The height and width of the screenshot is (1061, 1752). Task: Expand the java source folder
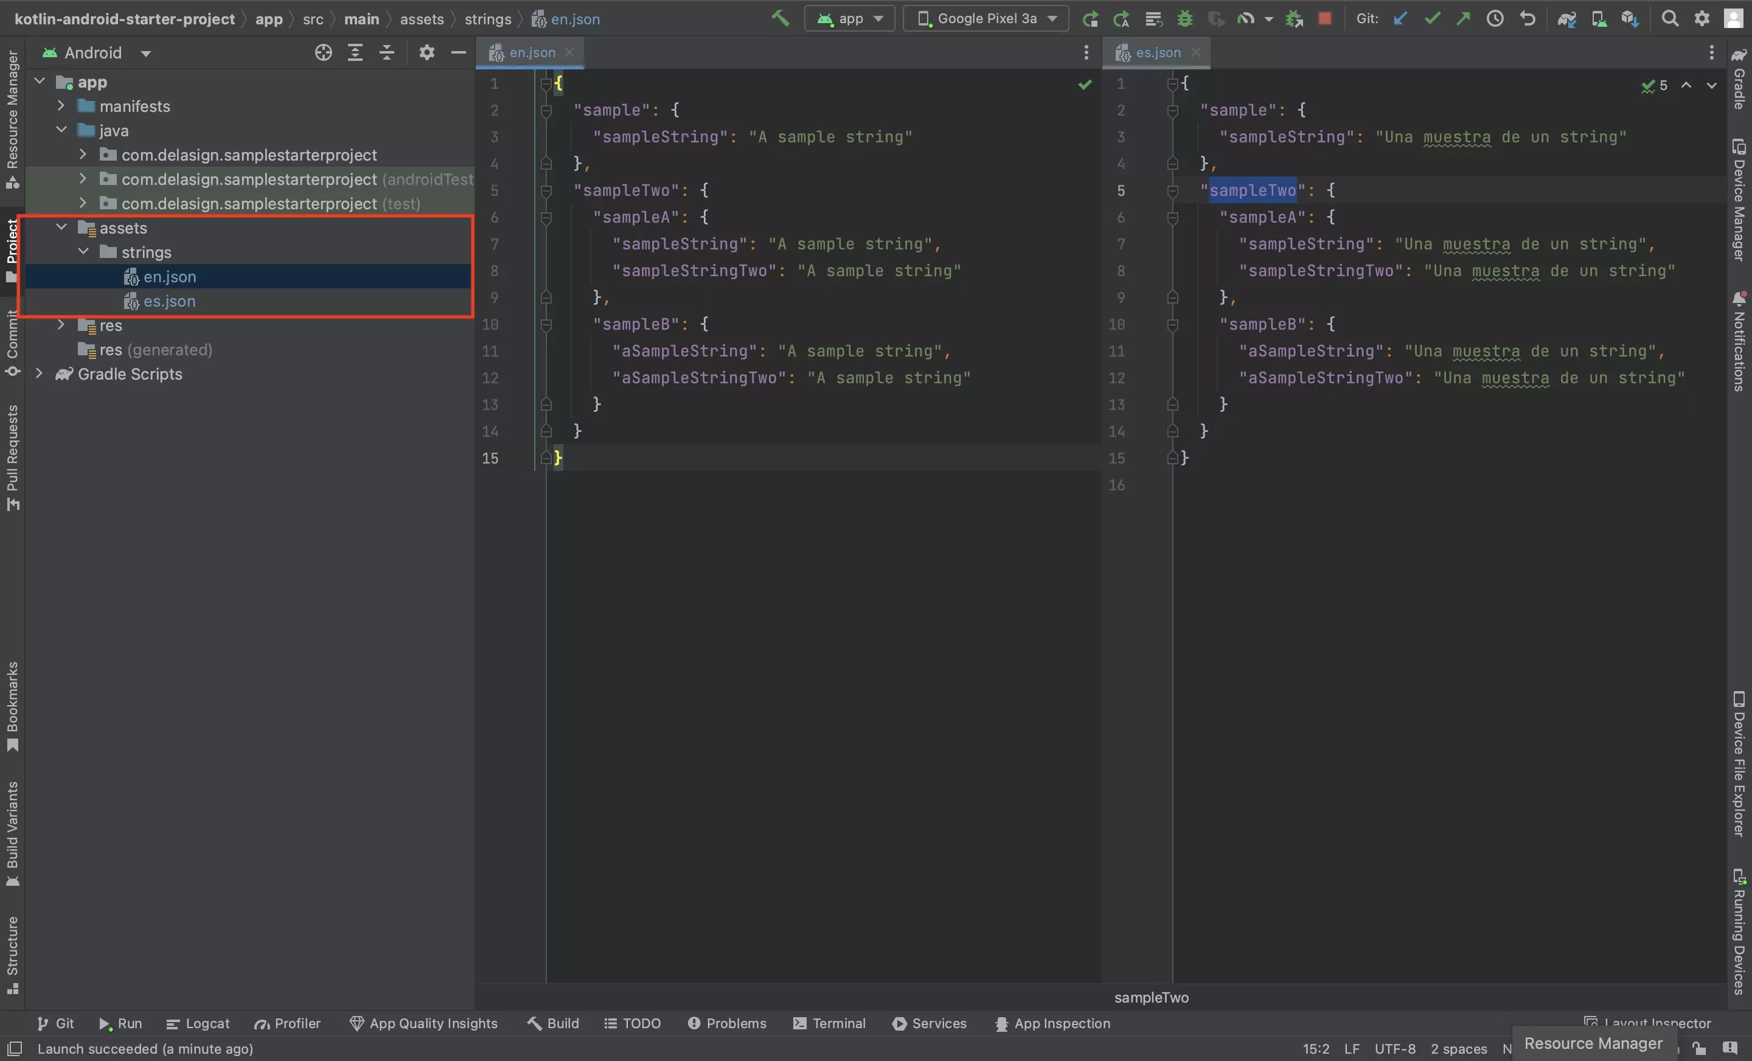click(x=61, y=130)
